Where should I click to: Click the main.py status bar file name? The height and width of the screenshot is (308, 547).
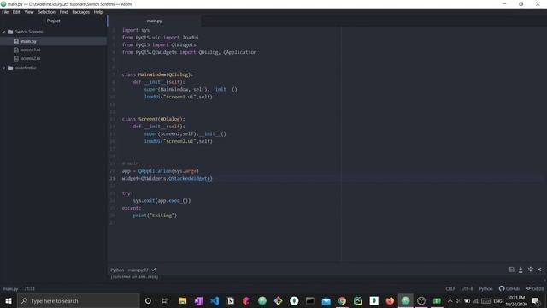tap(10, 289)
